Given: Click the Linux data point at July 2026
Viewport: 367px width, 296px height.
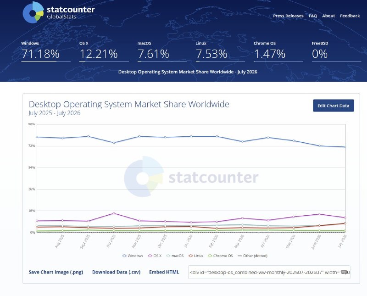Looking at the screenshot, I should [345, 223].
